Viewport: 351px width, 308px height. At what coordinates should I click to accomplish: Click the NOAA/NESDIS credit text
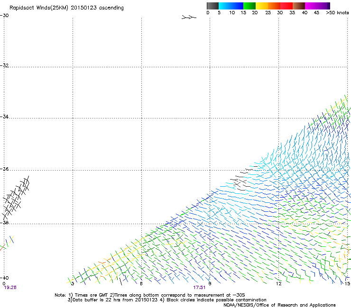click(279, 305)
